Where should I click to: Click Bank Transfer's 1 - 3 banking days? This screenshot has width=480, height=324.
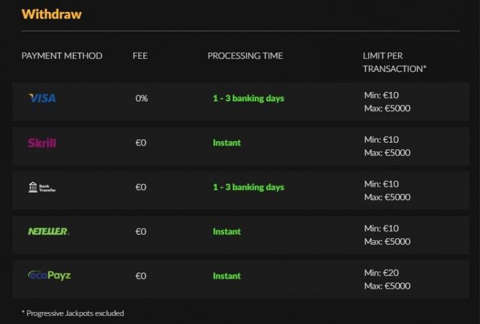tap(249, 187)
